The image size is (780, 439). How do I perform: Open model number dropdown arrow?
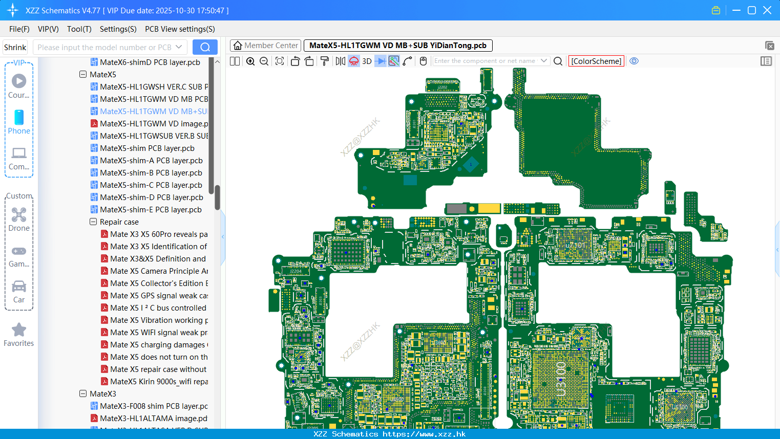tap(179, 47)
